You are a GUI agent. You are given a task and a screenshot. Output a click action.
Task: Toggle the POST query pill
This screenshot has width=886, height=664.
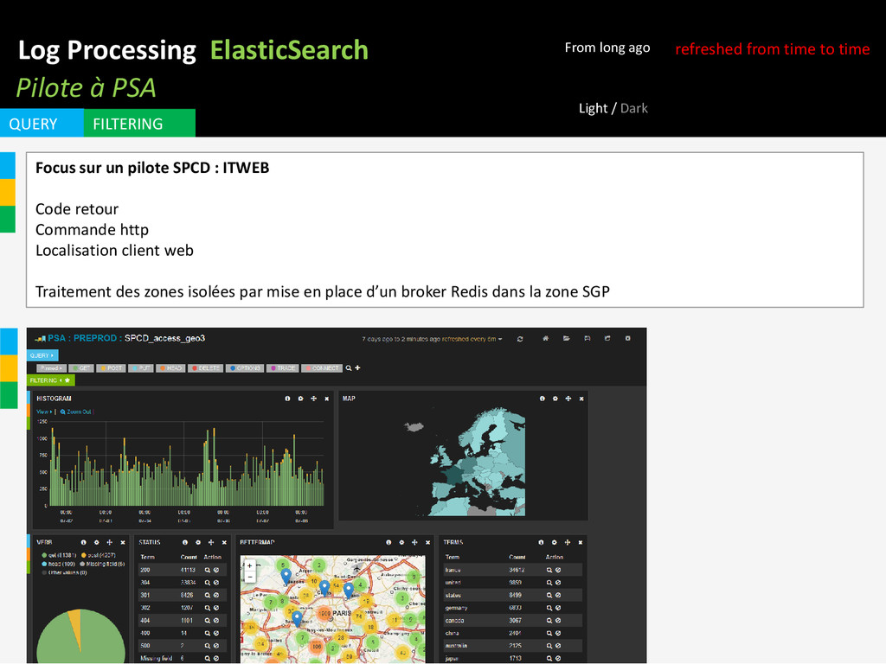click(x=112, y=368)
